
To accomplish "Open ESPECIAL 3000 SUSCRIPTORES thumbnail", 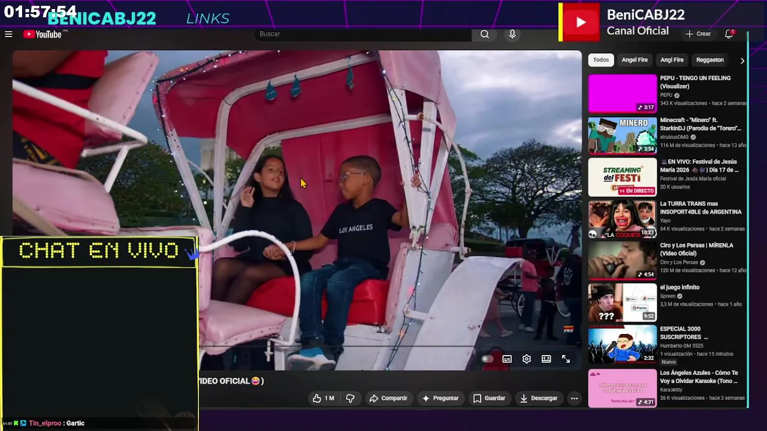I will tap(623, 345).
